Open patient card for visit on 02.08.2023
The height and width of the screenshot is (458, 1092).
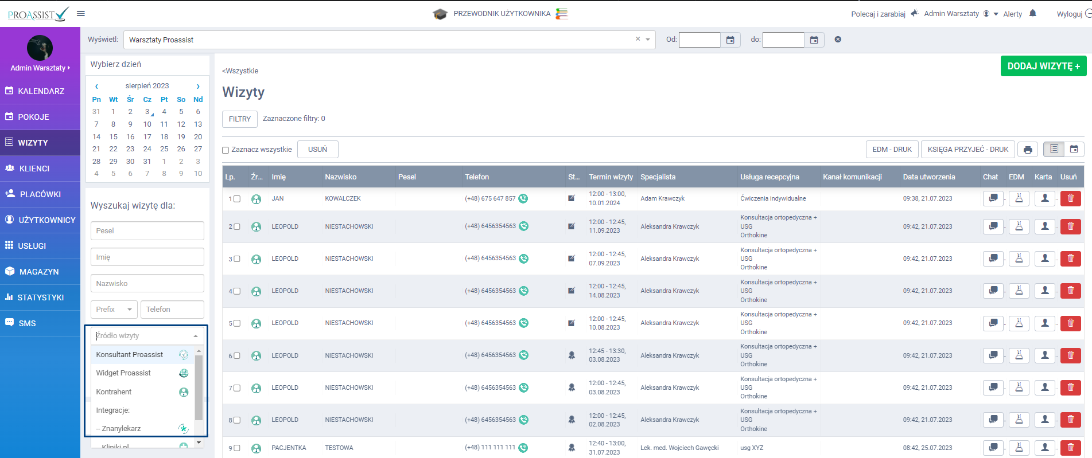click(x=1045, y=420)
